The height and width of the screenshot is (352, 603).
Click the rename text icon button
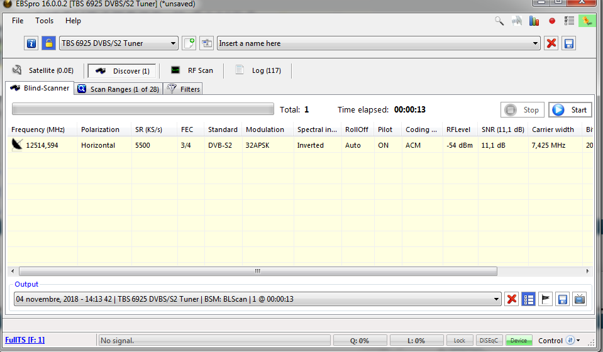pos(206,43)
